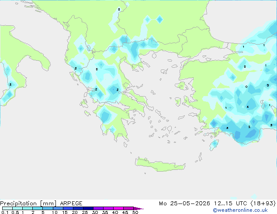Screen dimensions: 277x214
Task: Click the '4' precipitation value over Turkey
Action: 248,107
